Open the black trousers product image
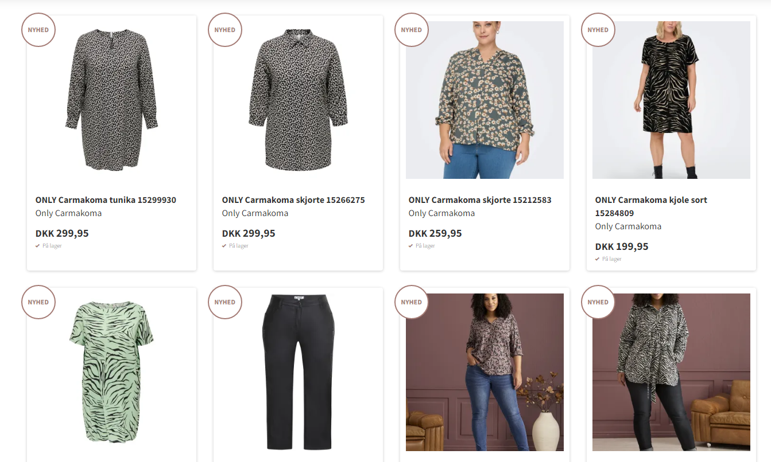Viewport: 771px width, 462px height. click(x=298, y=373)
